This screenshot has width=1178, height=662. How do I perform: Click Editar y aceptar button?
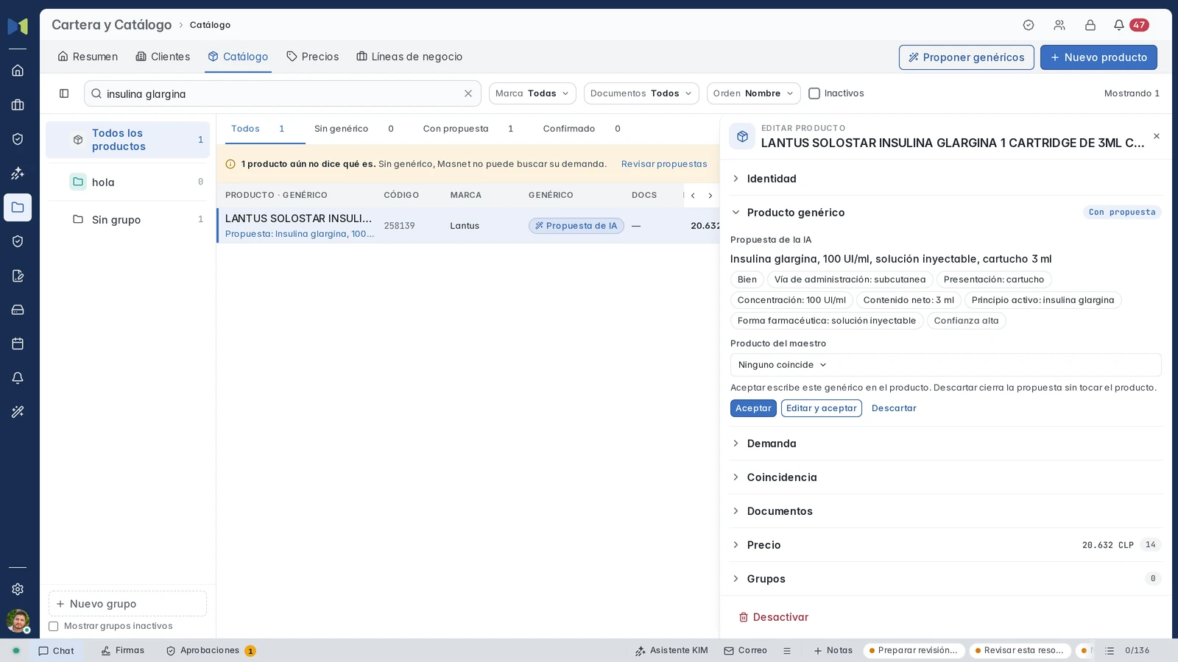[821, 408]
